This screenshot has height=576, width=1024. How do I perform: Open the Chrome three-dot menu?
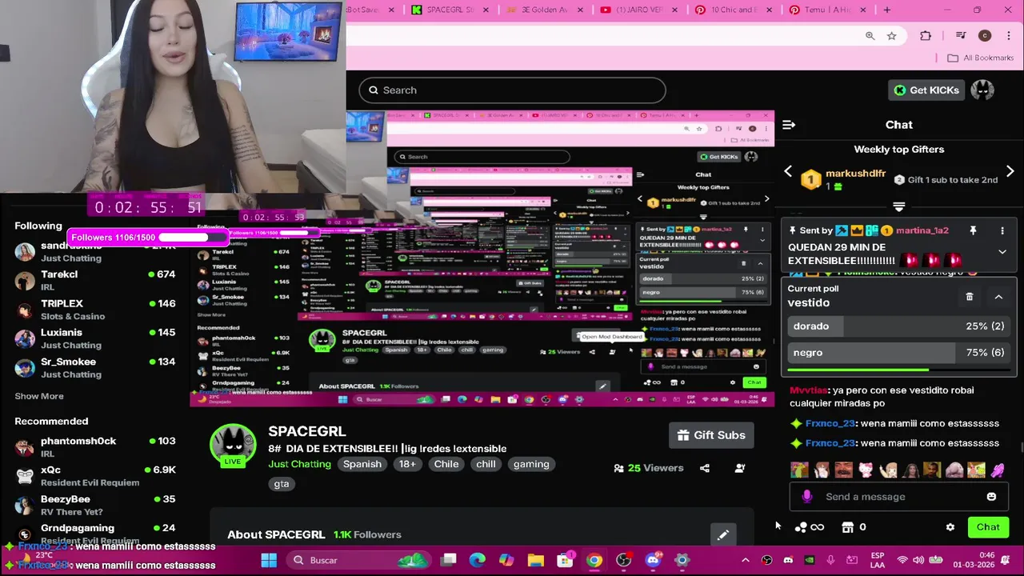tap(1009, 35)
